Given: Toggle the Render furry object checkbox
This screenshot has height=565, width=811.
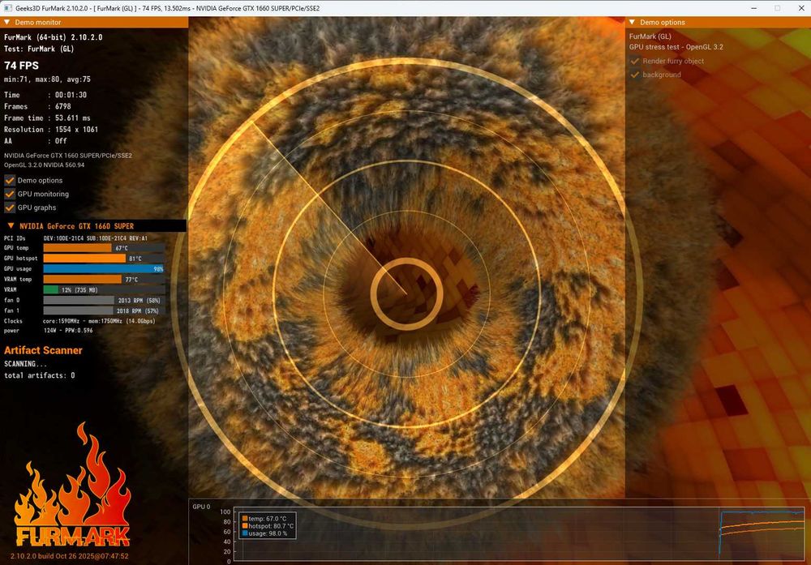Looking at the screenshot, I should (635, 61).
